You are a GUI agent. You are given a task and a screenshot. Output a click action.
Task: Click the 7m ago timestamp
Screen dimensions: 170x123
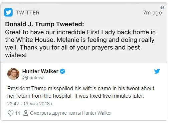pos(152,13)
